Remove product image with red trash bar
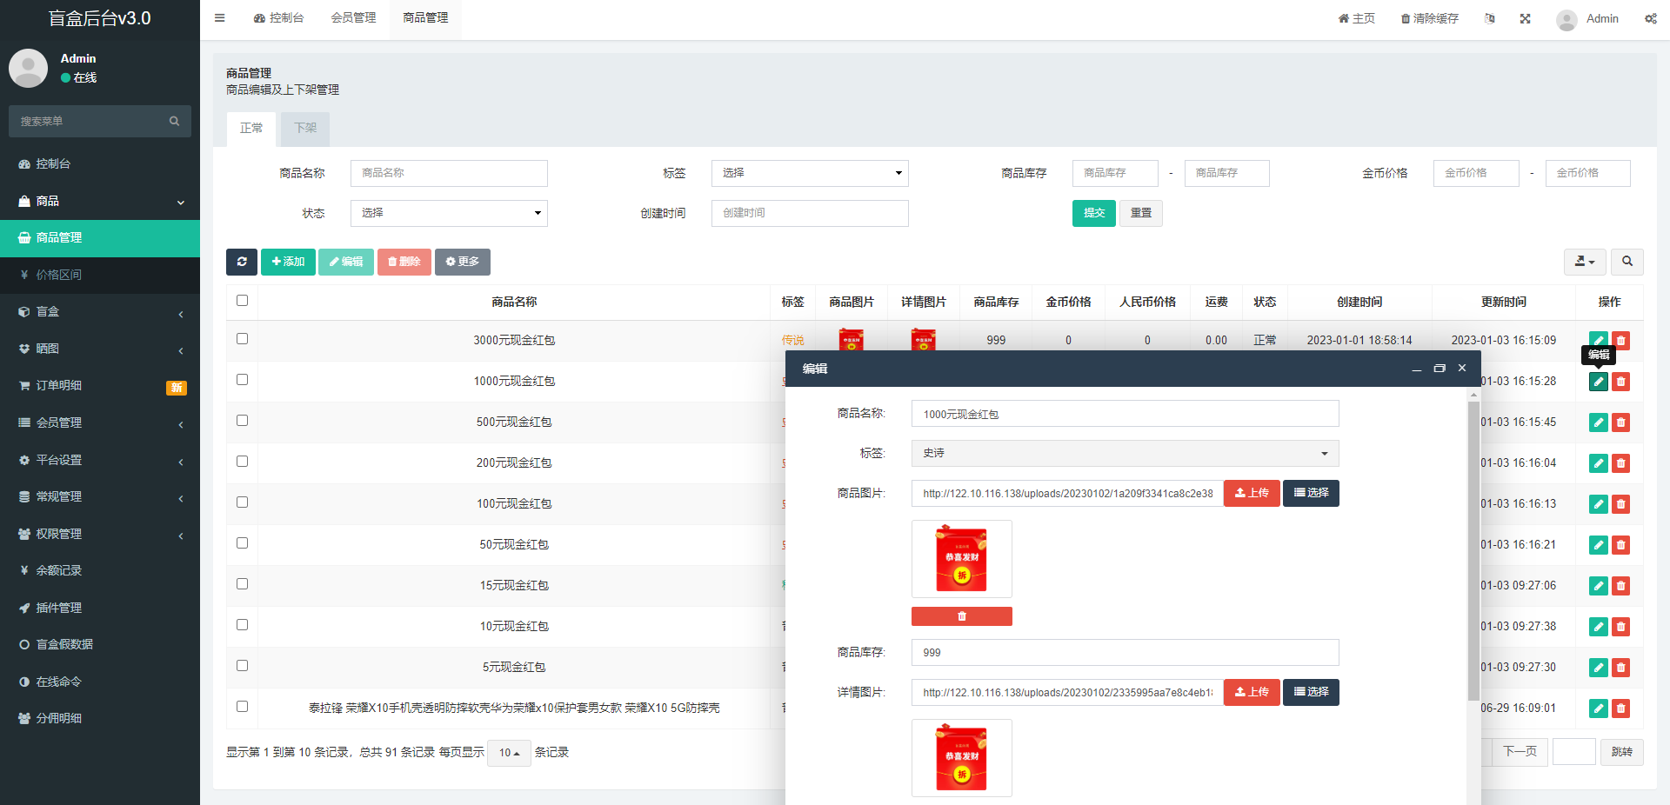Image resolution: width=1670 pixels, height=805 pixels. pos(961,616)
